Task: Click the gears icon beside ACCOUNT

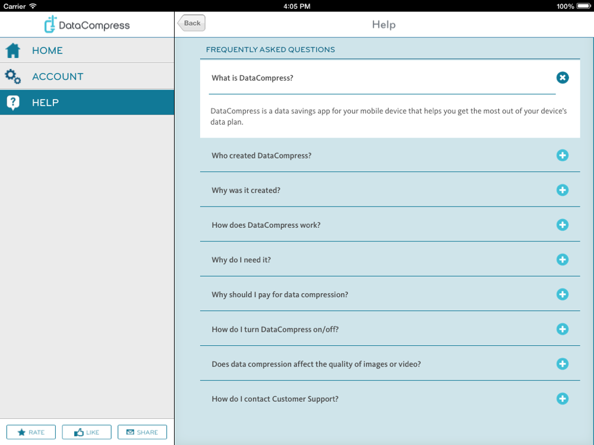Action: pos(13,77)
